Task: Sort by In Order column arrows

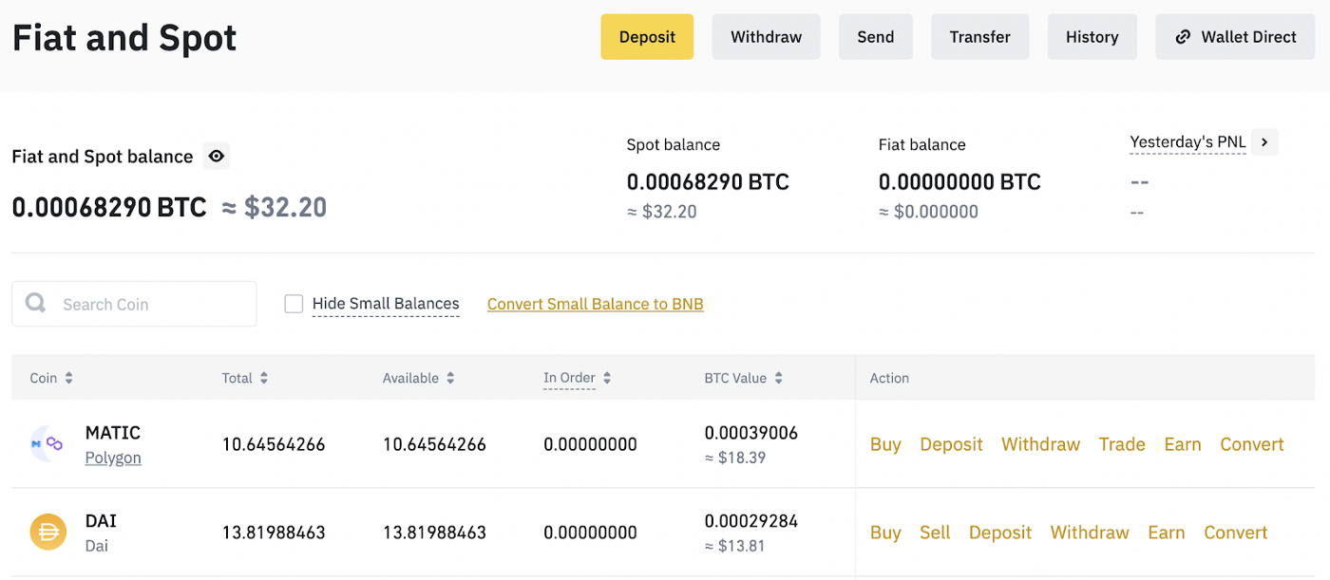Action: click(x=607, y=378)
